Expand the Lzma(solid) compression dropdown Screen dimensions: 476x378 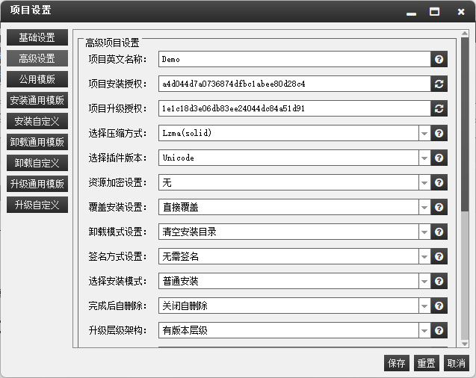pyautogui.click(x=424, y=134)
